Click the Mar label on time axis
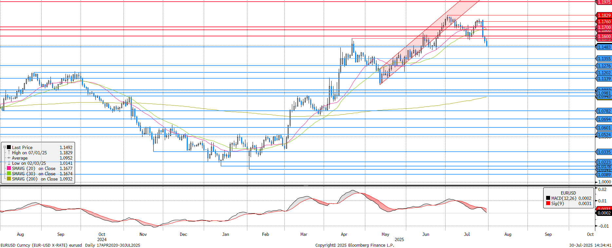 pos(304,234)
